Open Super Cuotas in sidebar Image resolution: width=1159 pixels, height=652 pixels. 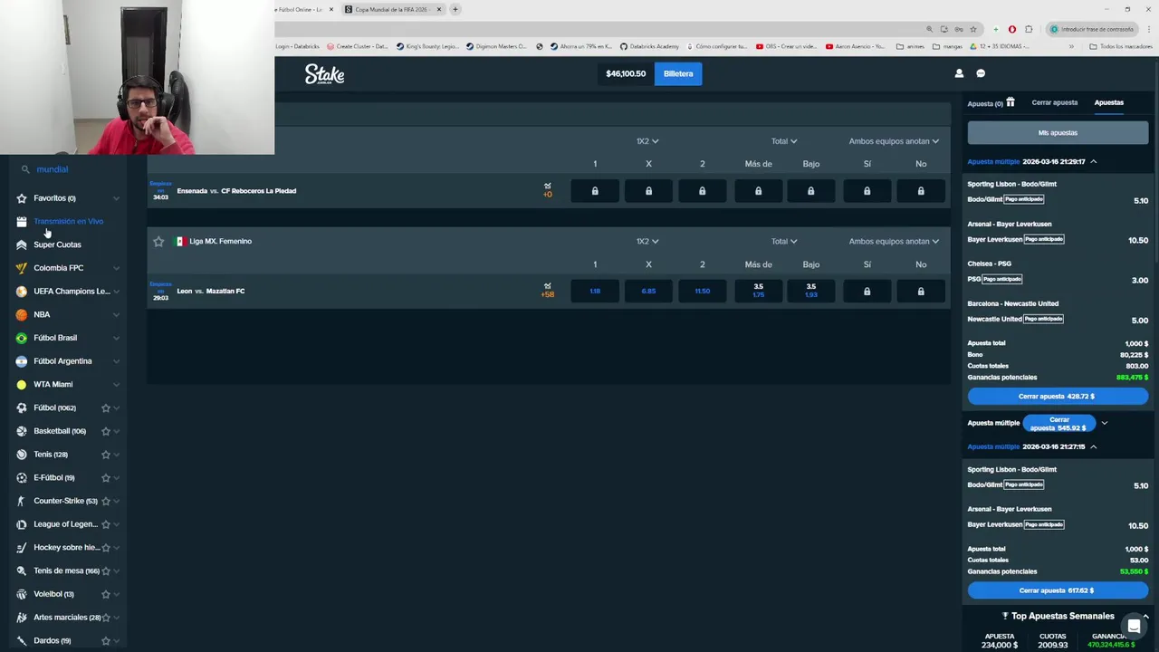pos(57,244)
